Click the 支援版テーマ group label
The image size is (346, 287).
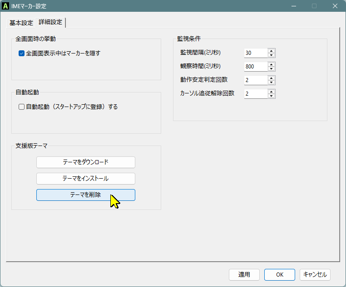point(31,146)
